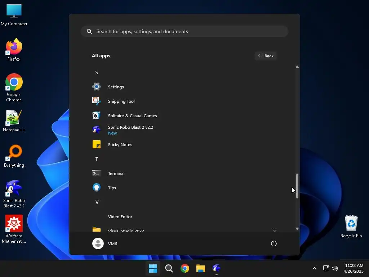
Task: Select Recycle Bin on desktop
Action: 351,227
